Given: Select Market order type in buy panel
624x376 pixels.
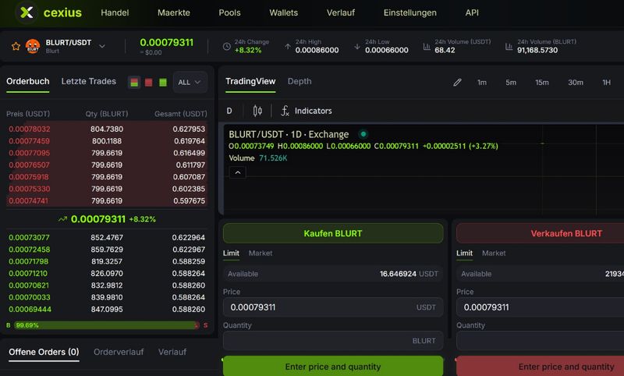Looking at the screenshot, I should (261, 253).
